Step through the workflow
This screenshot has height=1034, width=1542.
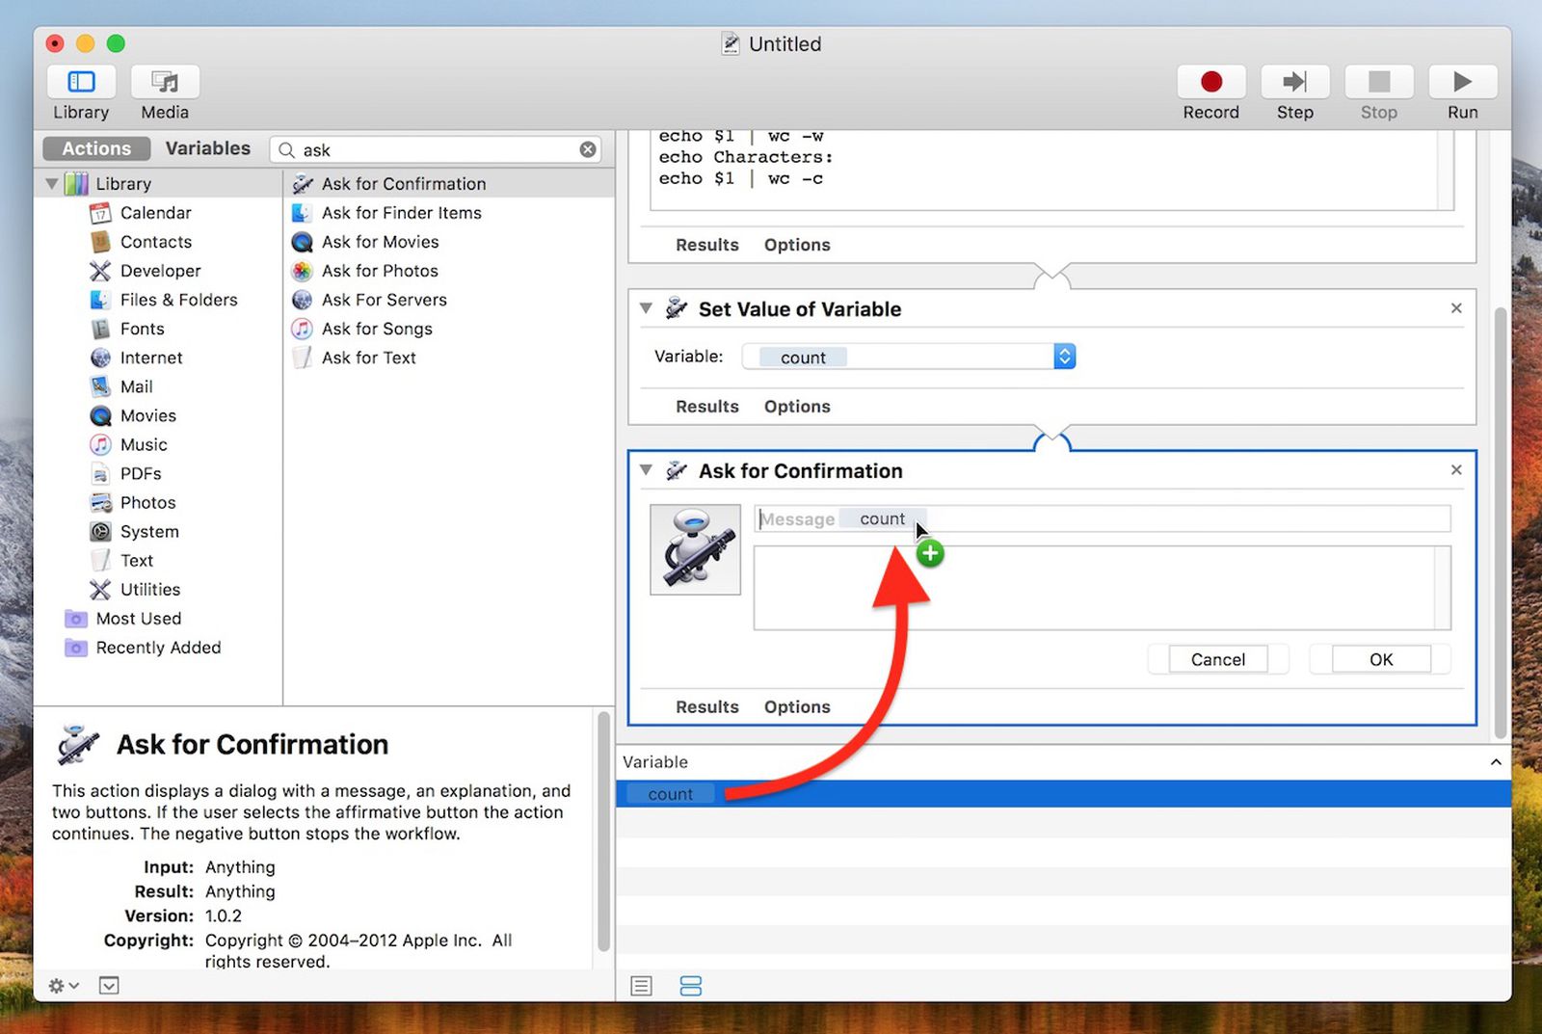[x=1294, y=82]
